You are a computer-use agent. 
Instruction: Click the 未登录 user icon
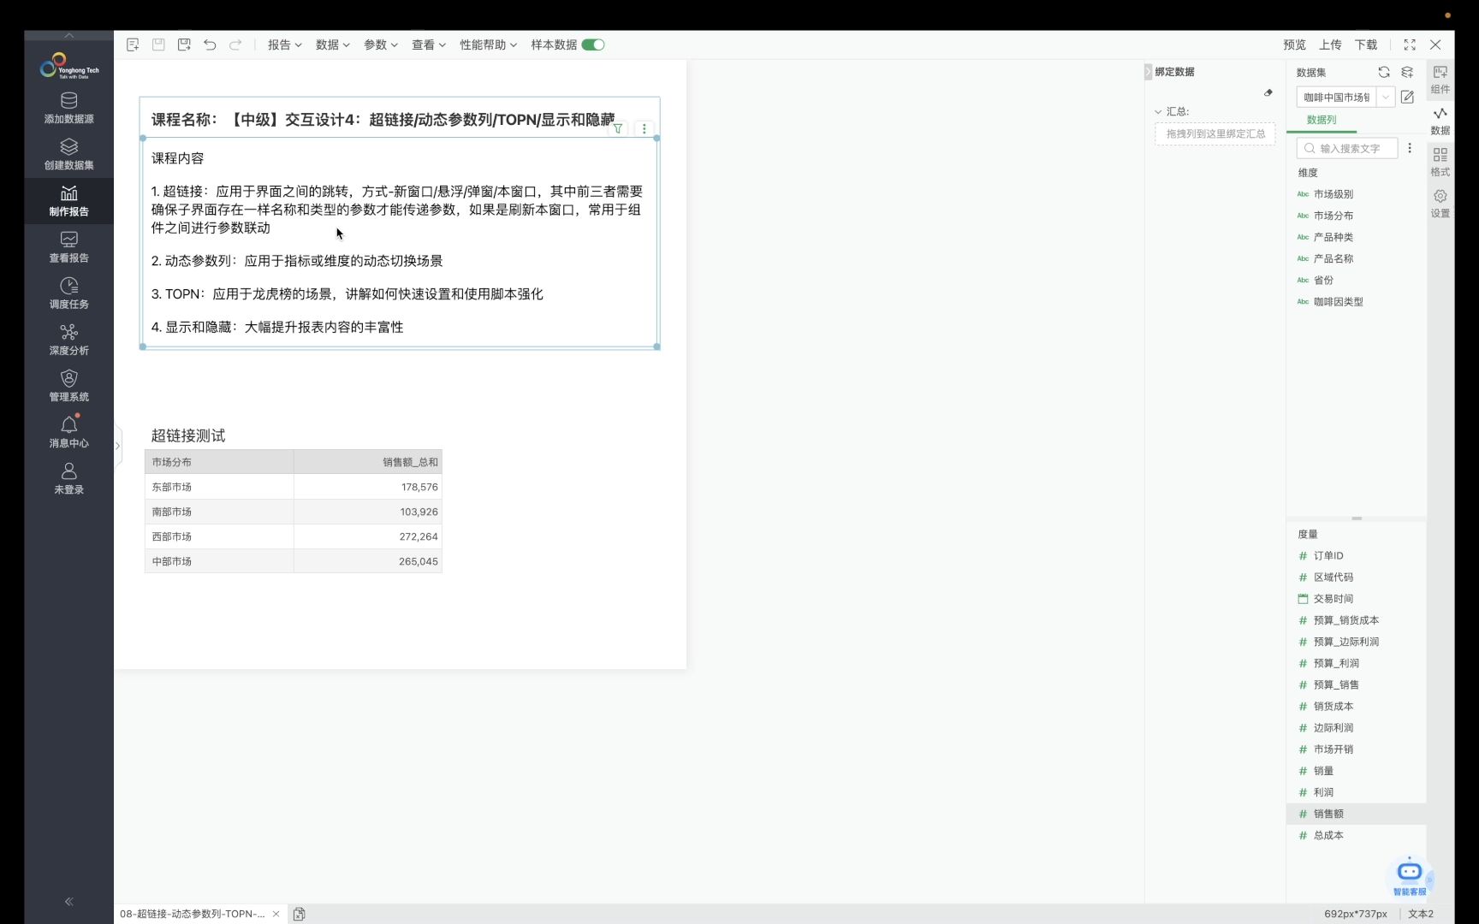tap(68, 477)
